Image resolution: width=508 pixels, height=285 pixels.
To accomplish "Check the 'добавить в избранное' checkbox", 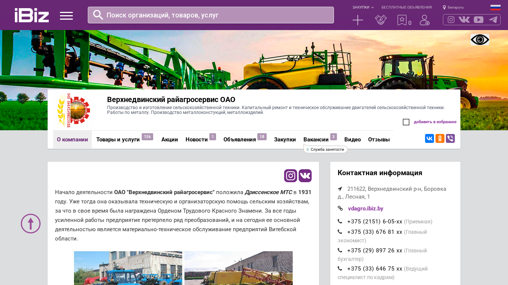I will [406, 122].
